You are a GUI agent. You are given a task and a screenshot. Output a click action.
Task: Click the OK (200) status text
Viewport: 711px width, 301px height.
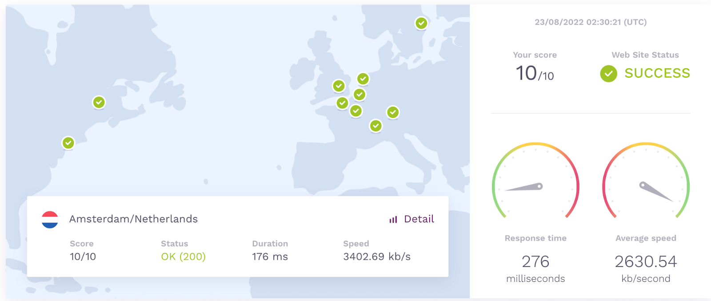(183, 257)
